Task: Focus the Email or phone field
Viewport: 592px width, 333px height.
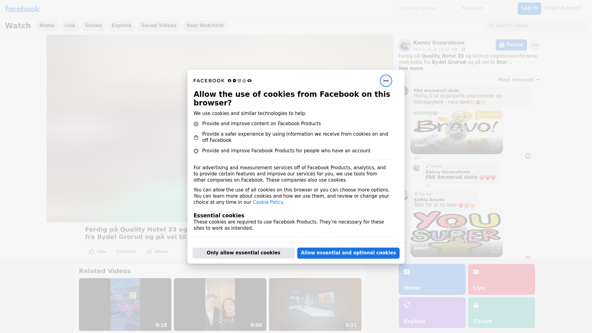Action: (425, 8)
